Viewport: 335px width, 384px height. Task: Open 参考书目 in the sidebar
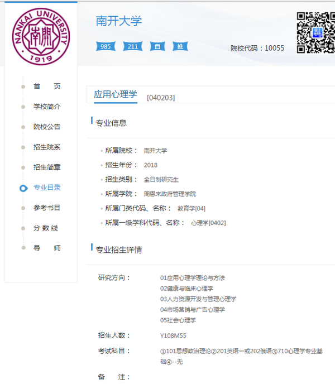(x=47, y=208)
